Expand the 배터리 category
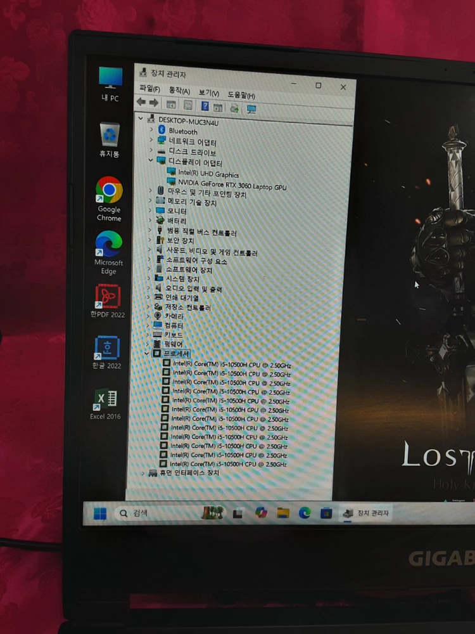This screenshot has width=475, height=634. [150, 220]
